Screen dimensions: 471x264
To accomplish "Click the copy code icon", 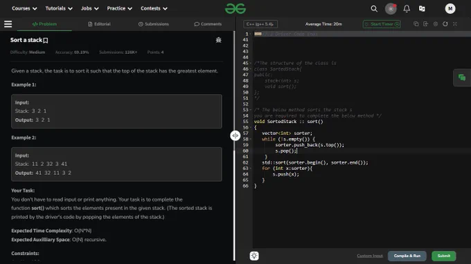I will tap(416, 24).
